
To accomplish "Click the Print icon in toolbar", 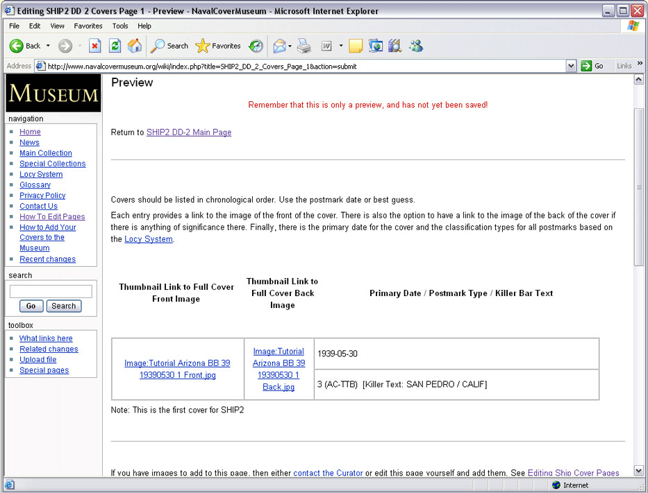I will click(x=304, y=46).
